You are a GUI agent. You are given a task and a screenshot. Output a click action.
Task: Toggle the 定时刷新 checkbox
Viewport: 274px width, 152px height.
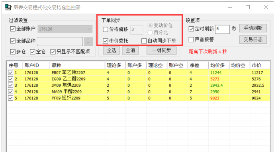tap(191, 29)
